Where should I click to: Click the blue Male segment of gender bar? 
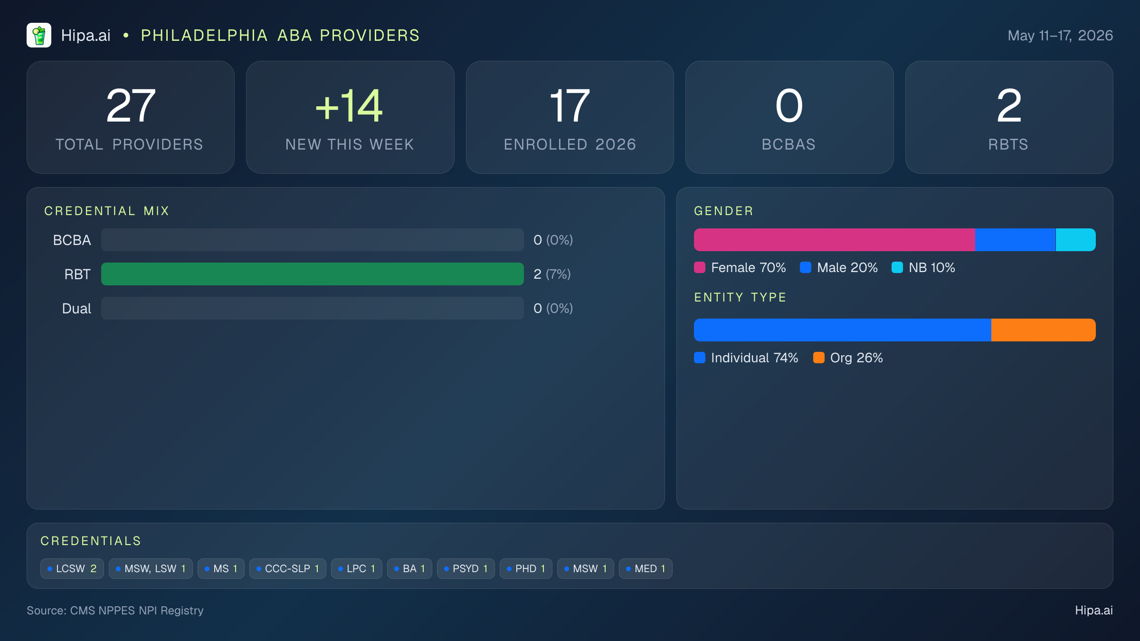pos(1015,240)
